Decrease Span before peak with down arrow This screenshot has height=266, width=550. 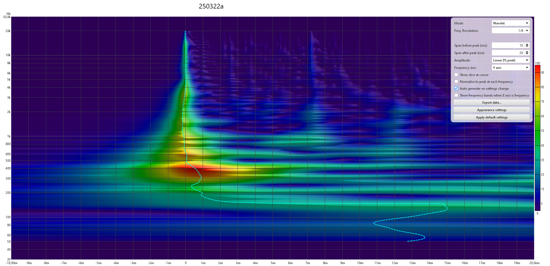coord(527,47)
